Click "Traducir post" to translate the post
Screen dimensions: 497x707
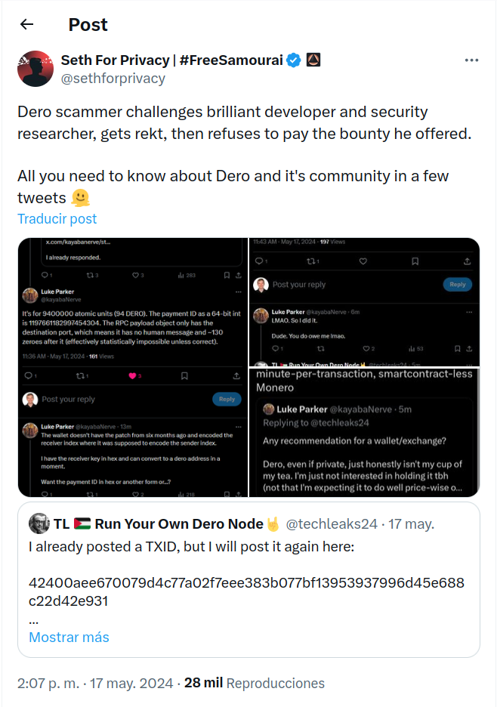[57, 219]
